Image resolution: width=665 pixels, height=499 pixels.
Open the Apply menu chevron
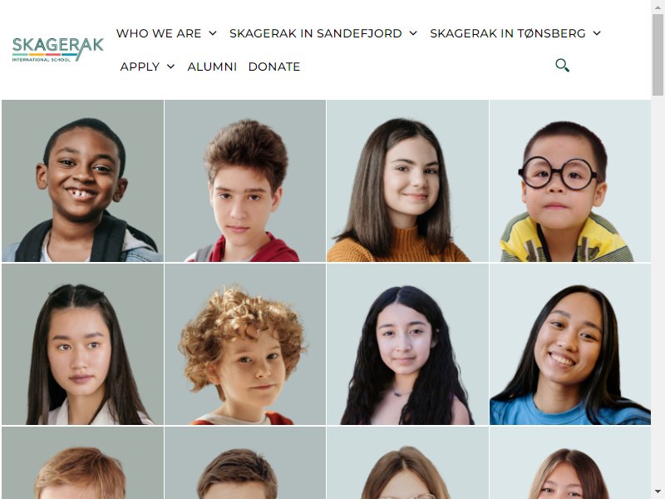pos(171,67)
